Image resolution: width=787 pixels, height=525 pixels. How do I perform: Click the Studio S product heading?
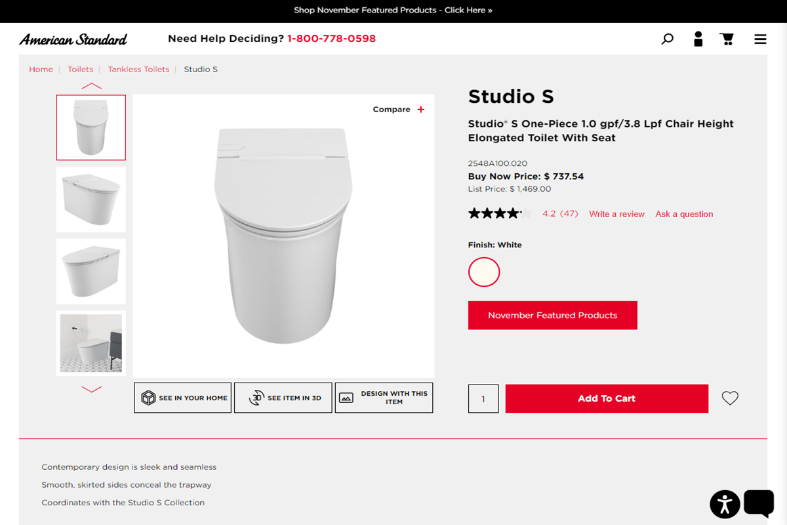click(511, 97)
